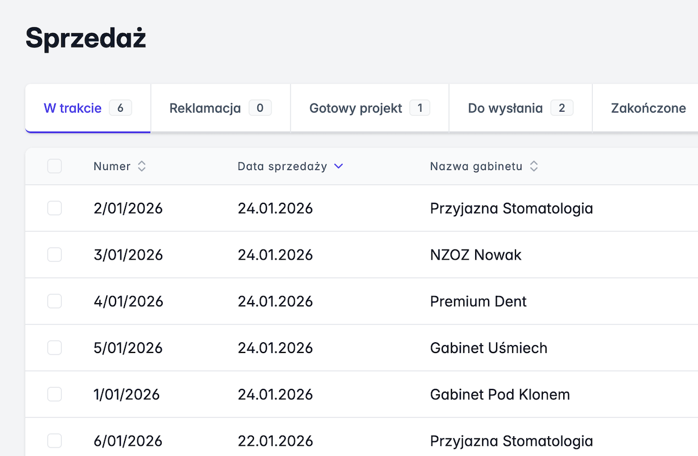Click the Data sprzedaży header label
698x456 pixels.
tap(282, 167)
